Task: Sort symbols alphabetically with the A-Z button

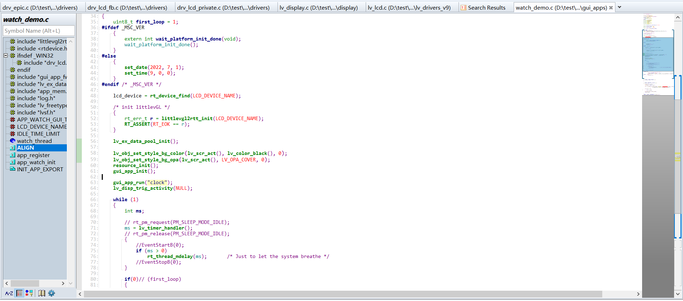Action: point(9,293)
